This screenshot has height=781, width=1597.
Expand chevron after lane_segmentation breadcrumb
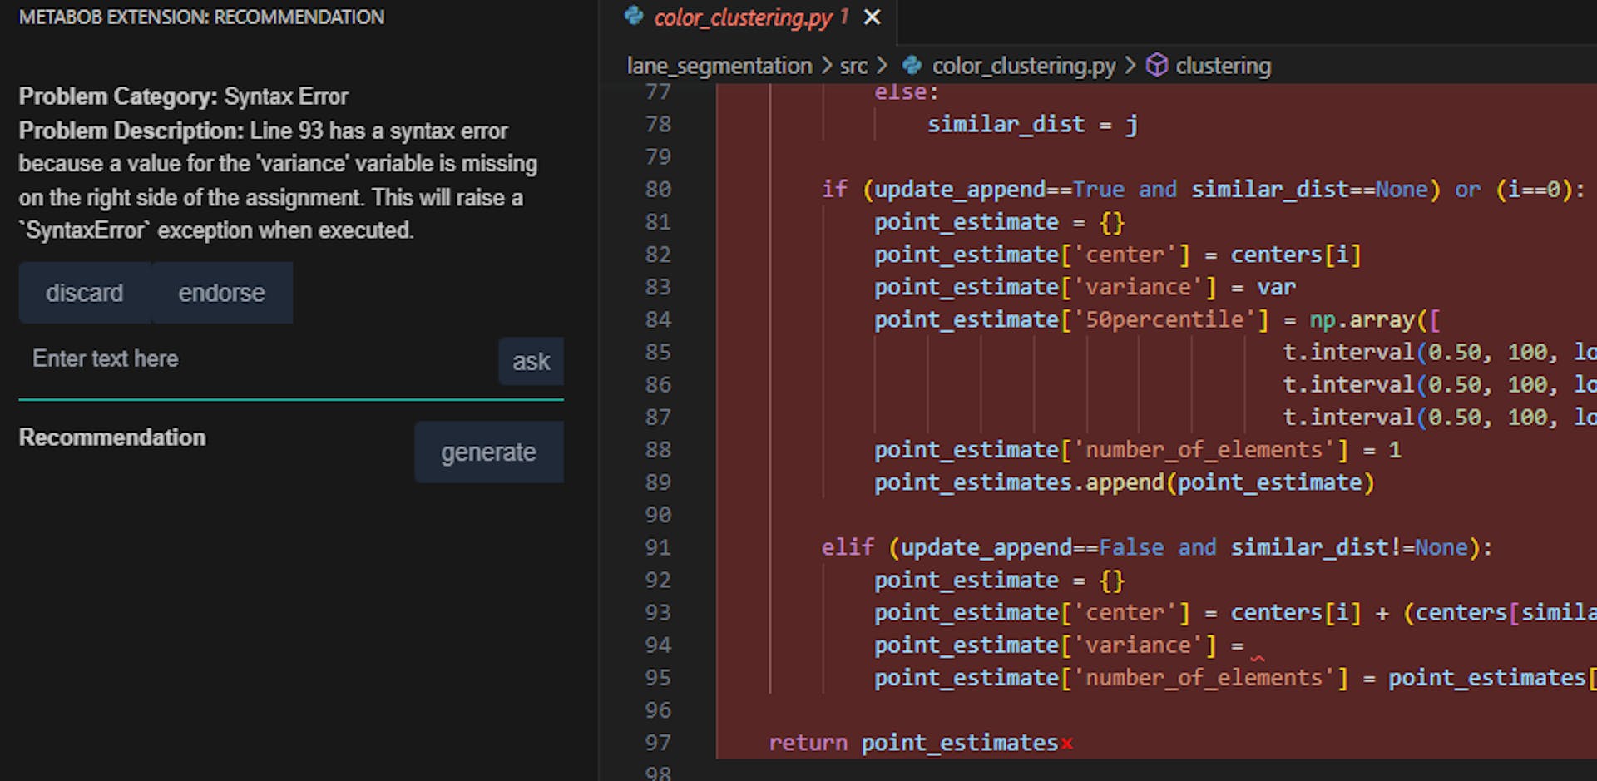(827, 65)
